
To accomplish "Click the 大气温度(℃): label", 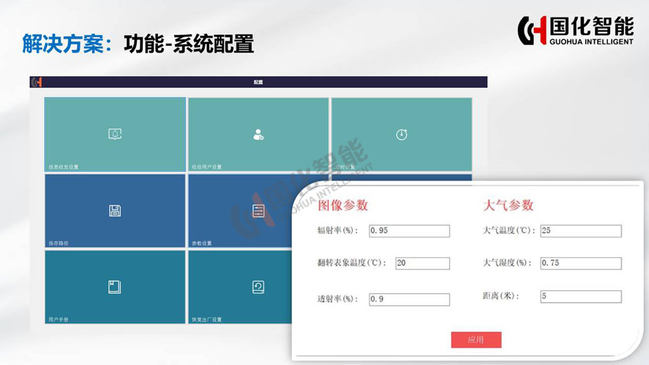I will point(509,231).
